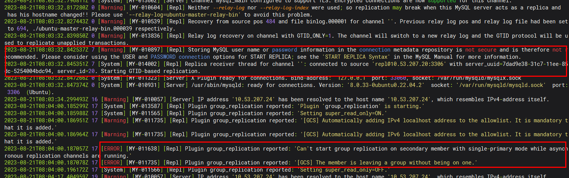
Task: Select timestamp 2023-08-21T08:04:00.186964Z
Action: point(45,134)
